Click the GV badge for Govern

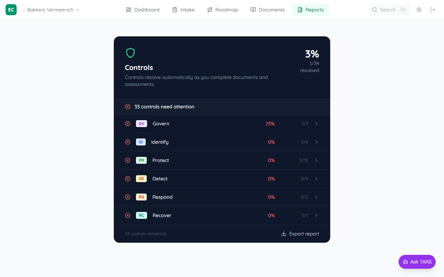(141, 124)
